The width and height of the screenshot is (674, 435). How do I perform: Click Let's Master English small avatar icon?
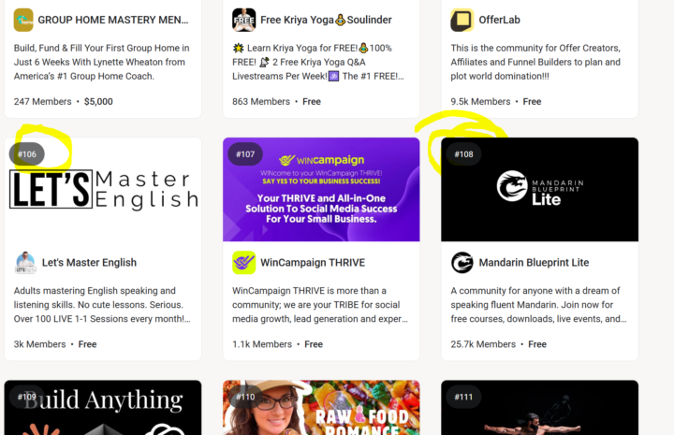coord(25,262)
